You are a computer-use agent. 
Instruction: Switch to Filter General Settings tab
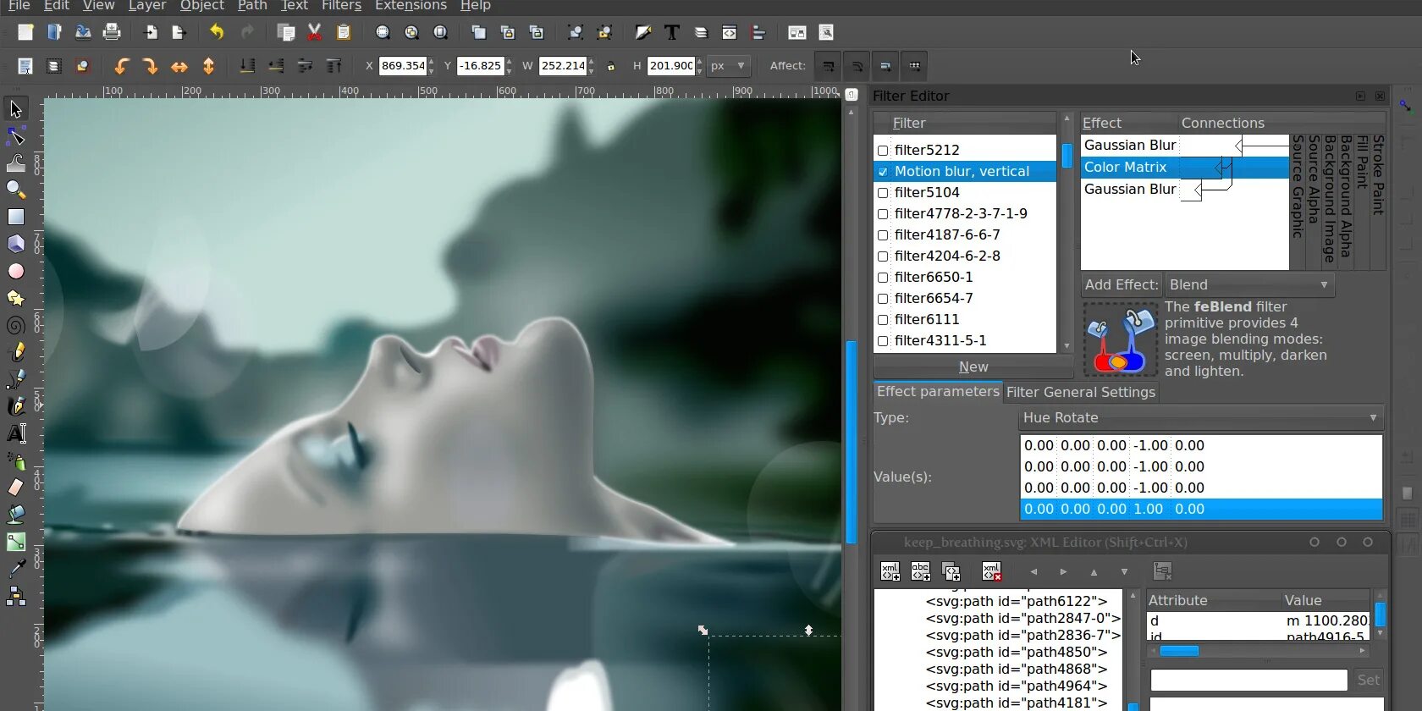(x=1080, y=393)
